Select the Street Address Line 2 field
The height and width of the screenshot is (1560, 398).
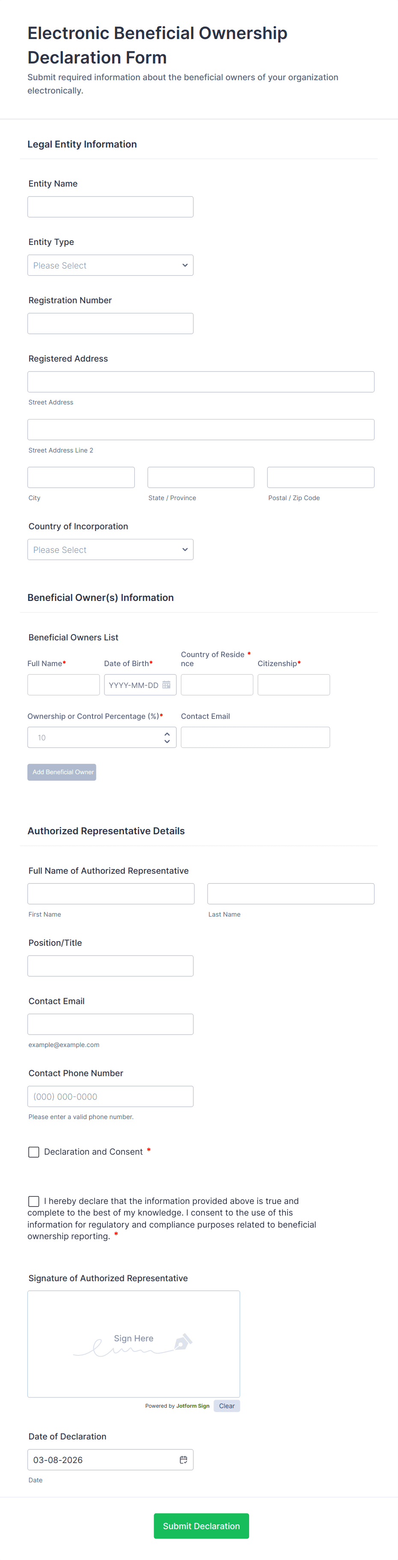(x=201, y=429)
